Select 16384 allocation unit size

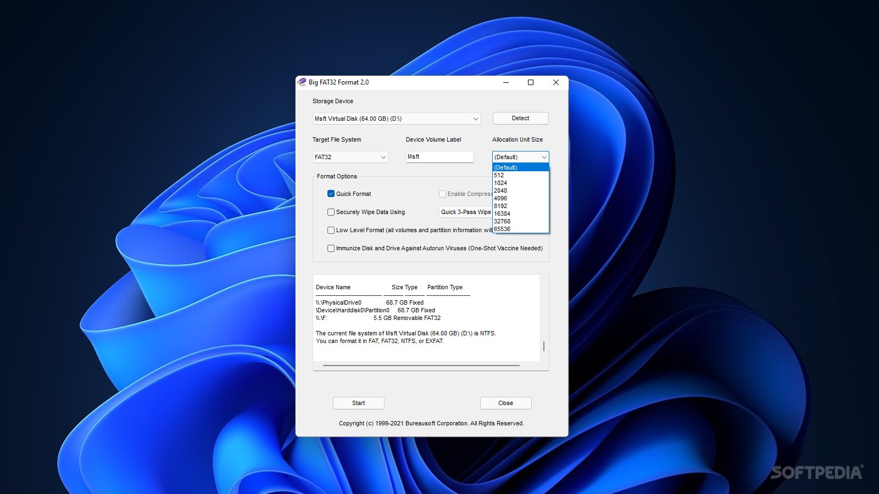520,214
